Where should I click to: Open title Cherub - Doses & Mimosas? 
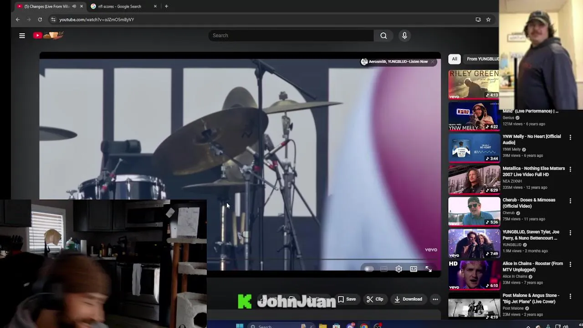click(529, 203)
